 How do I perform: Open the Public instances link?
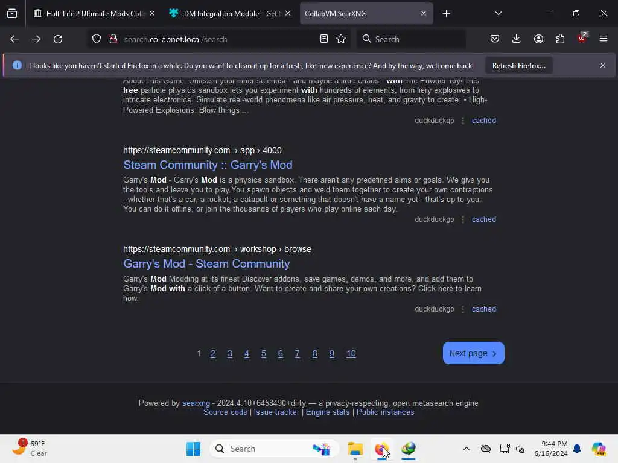pos(386,412)
